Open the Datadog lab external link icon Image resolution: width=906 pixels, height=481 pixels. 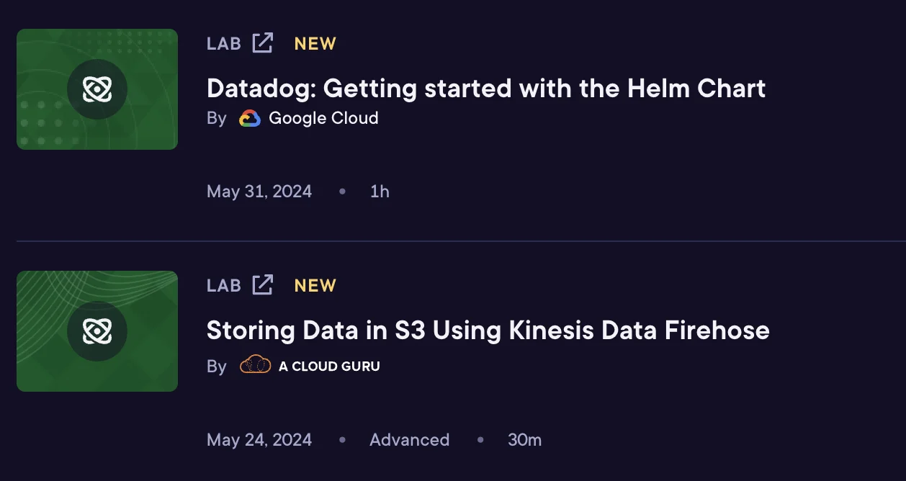pyautogui.click(x=264, y=43)
